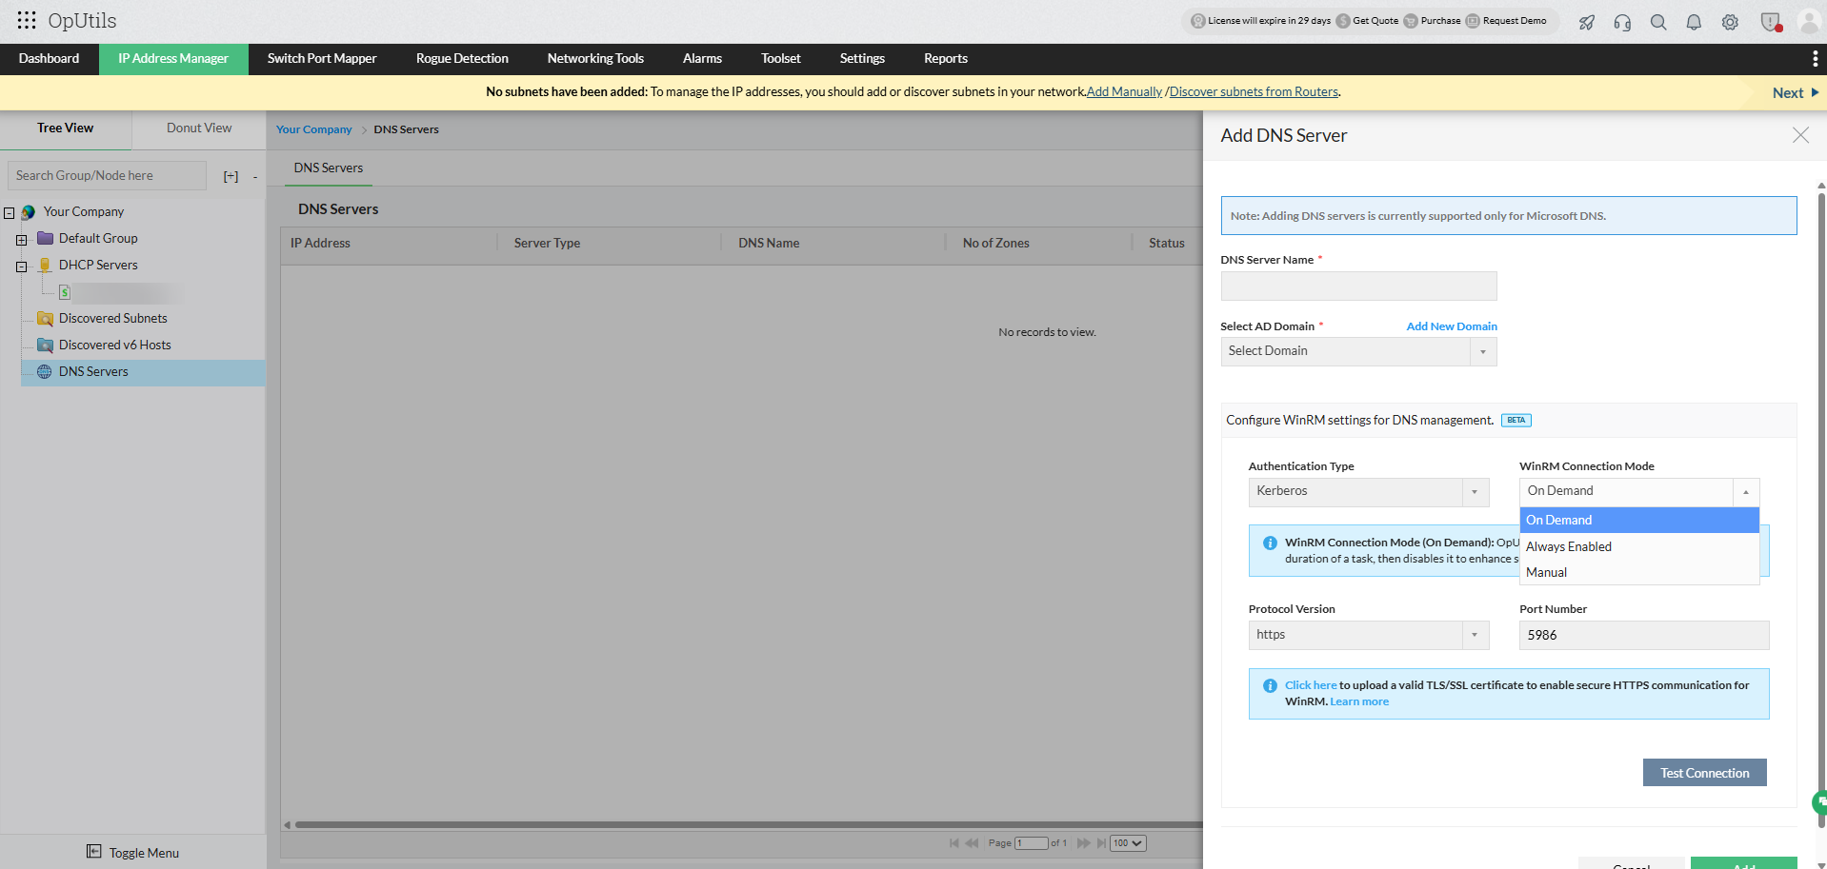Open the headset support icon
1827x869 pixels.
(x=1622, y=22)
